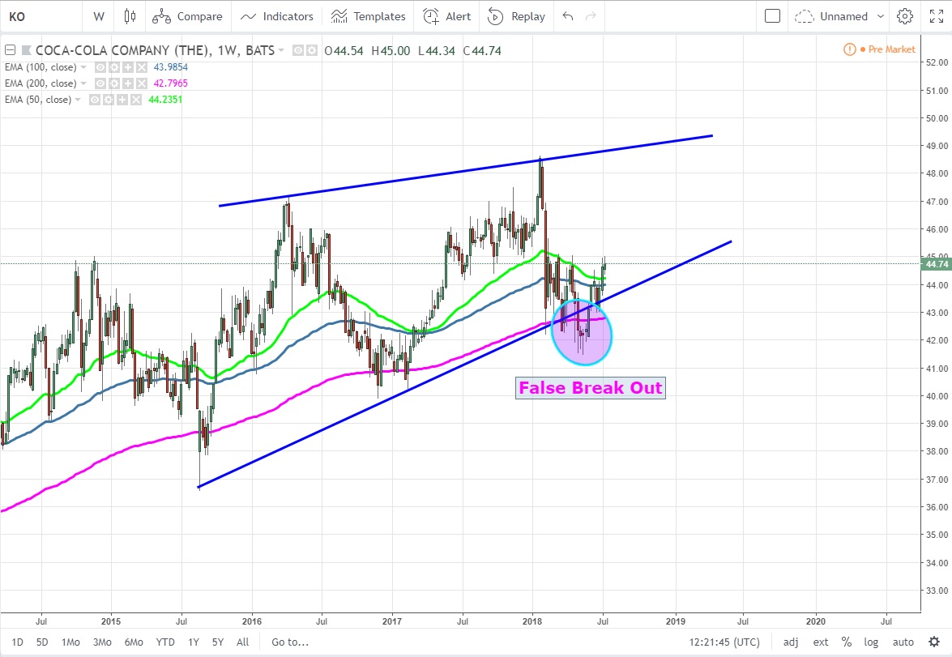Open chart properties gear in top toolbar
The height and width of the screenshot is (657, 952).
905,16
